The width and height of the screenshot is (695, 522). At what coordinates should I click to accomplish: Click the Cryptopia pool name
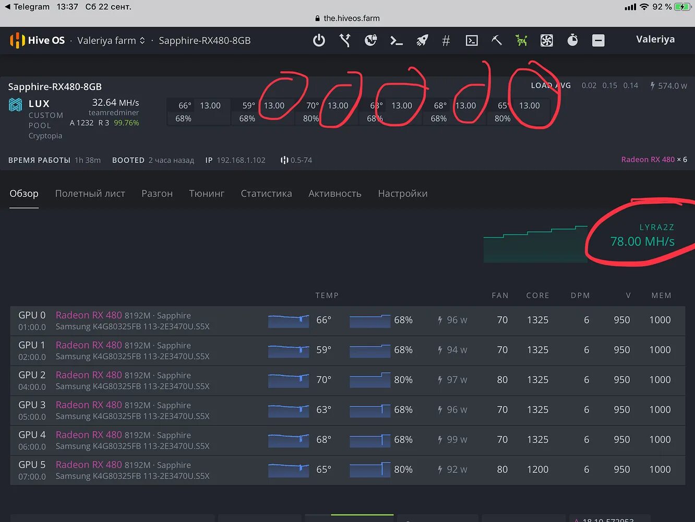coord(45,136)
